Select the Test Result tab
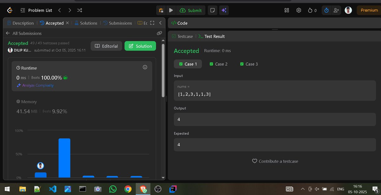 (x=211, y=36)
